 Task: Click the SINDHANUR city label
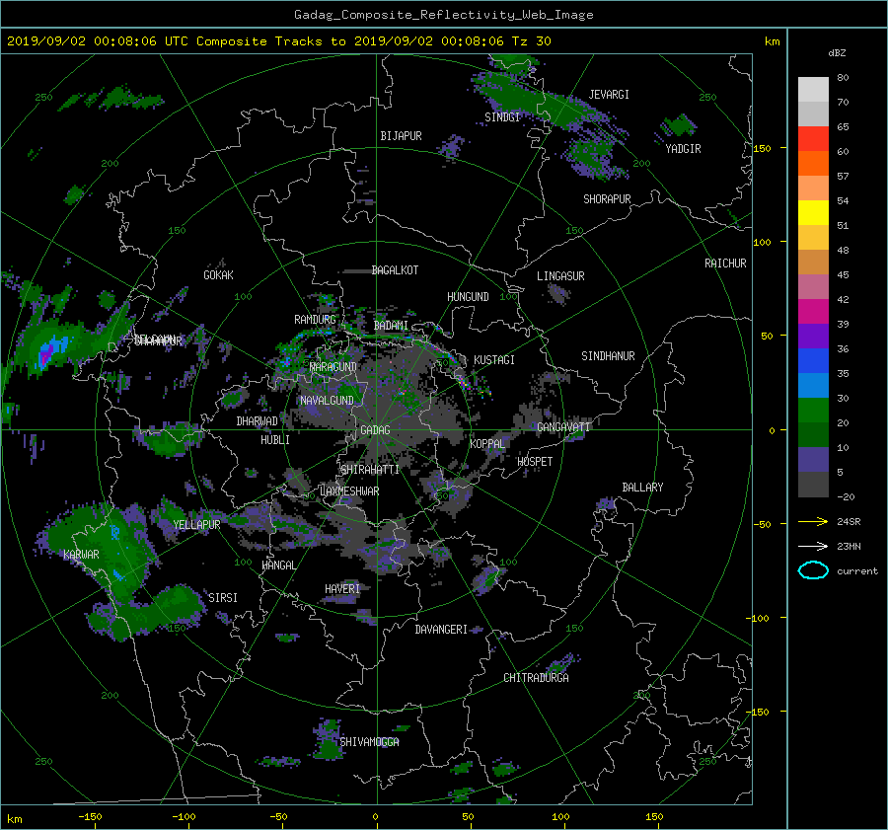[608, 356]
